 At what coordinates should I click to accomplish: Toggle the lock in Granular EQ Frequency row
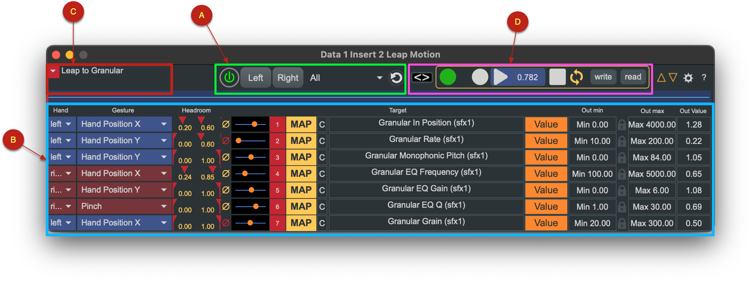coord(621,174)
